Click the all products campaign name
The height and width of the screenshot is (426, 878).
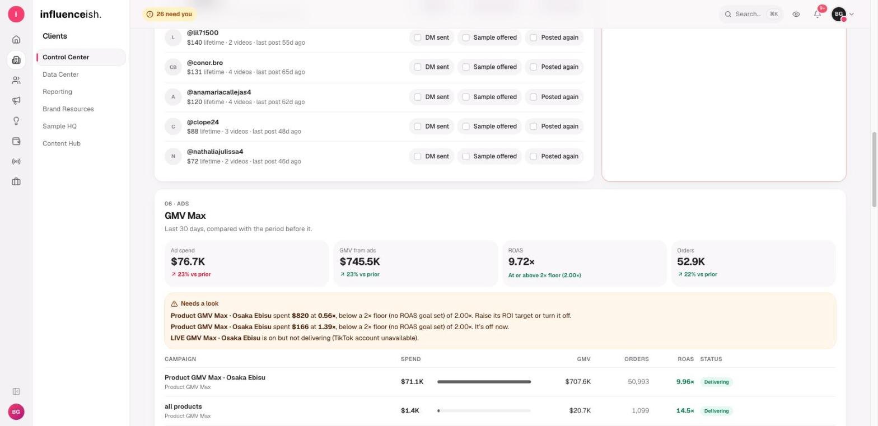(x=183, y=406)
